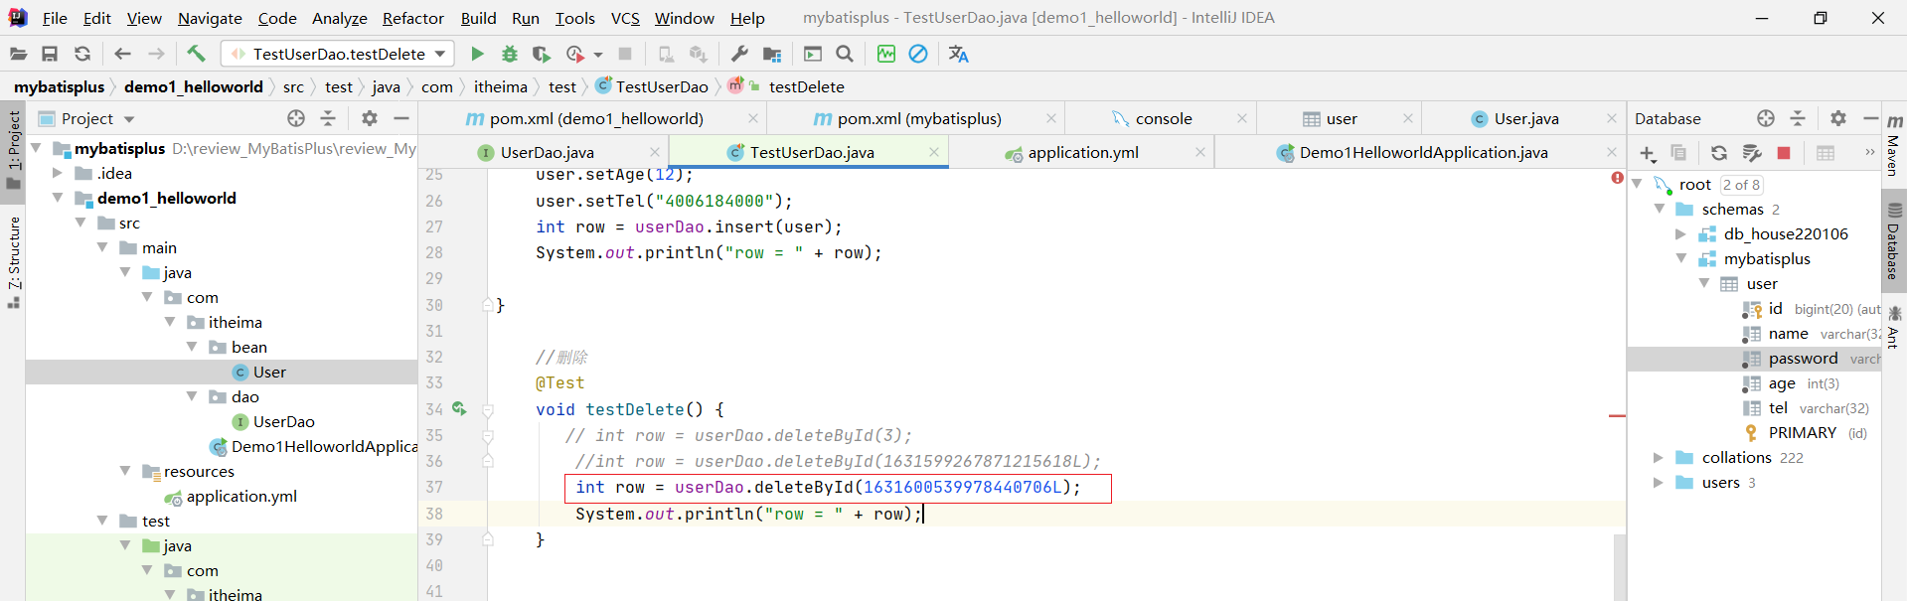Image resolution: width=1907 pixels, height=601 pixels.
Task: Click demo1_helloworld in the breadcrumb bar
Action: pyautogui.click(x=194, y=86)
